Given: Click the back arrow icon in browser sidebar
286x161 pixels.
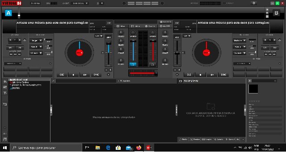Looking at the screenshot, I should [x=5, y=104].
